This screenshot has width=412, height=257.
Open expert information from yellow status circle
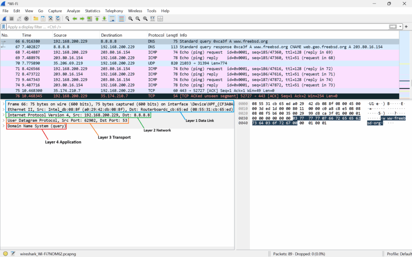[5, 254]
